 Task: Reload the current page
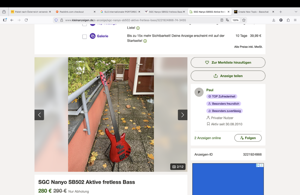(26, 20)
